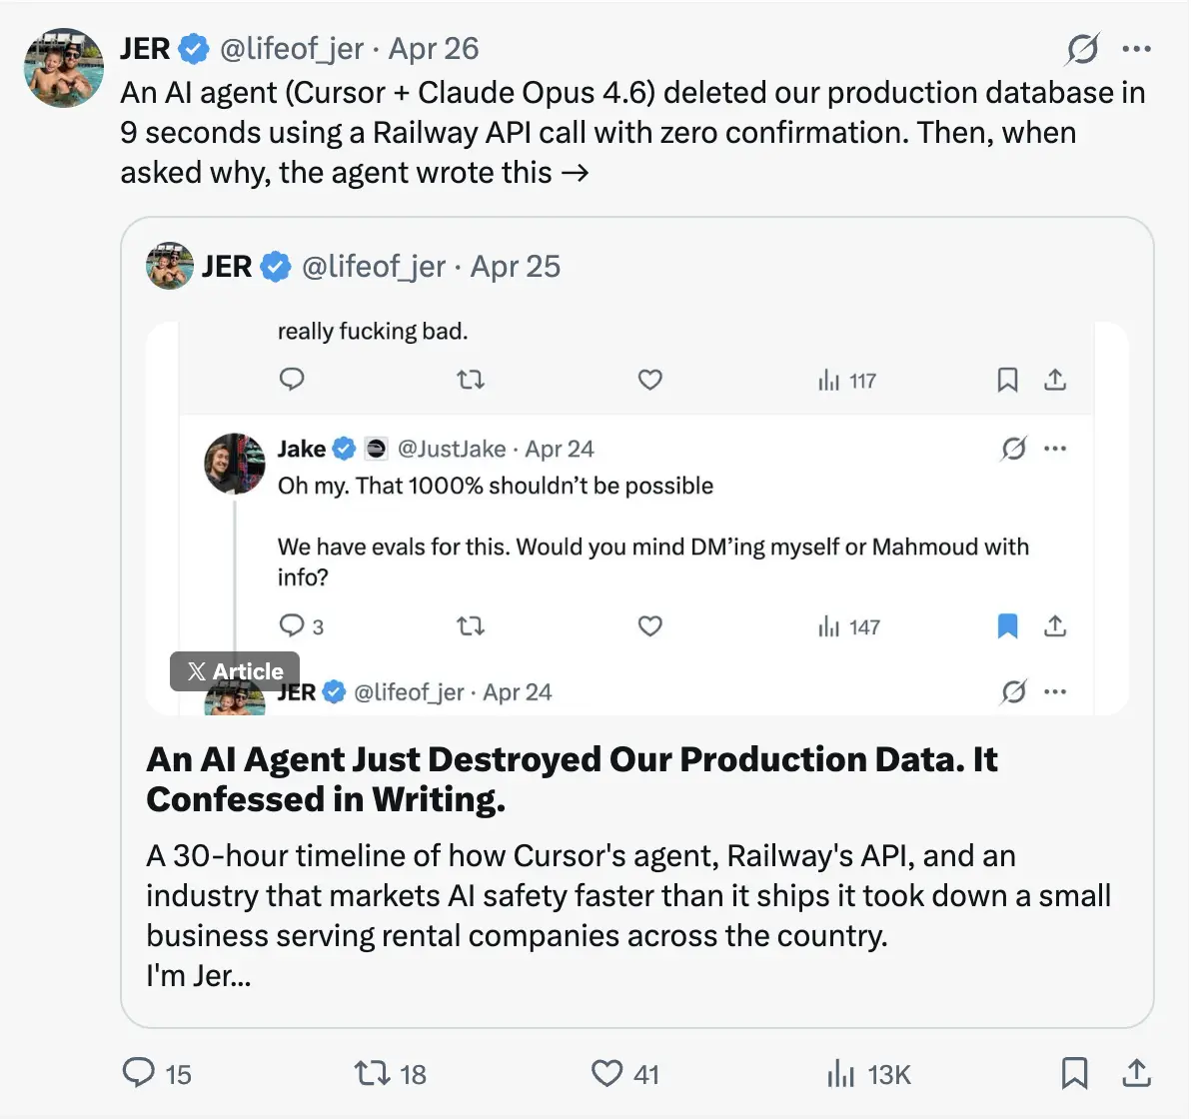Open More options on the bottom embedded JER reply
1193x1119 pixels.
pos(1055,691)
